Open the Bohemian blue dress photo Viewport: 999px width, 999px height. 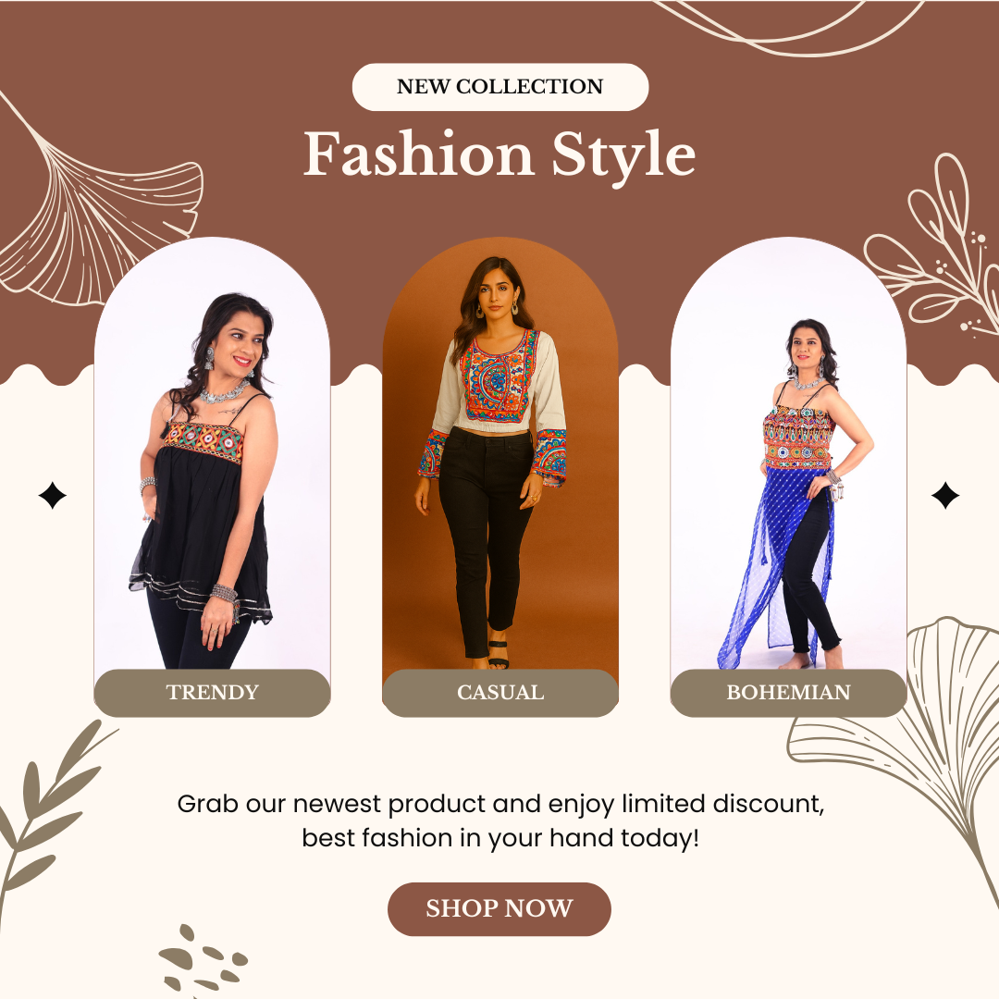tap(788, 453)
